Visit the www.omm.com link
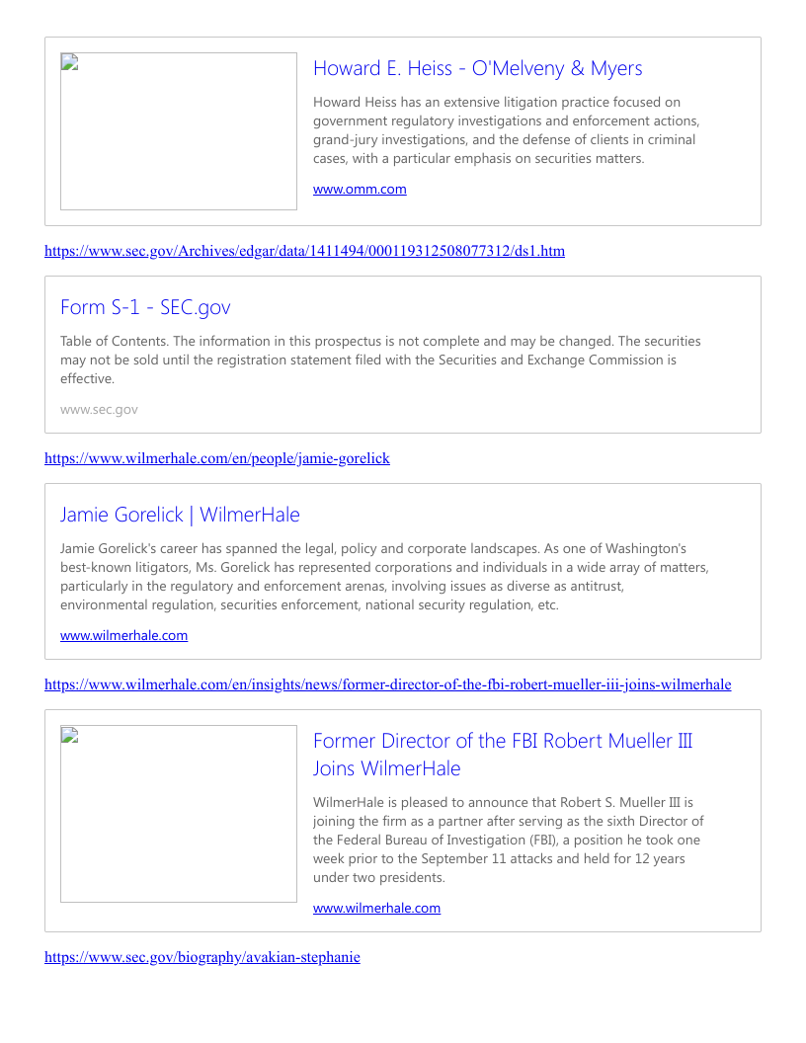This screenshot has width=806, height=1043. 360,189
